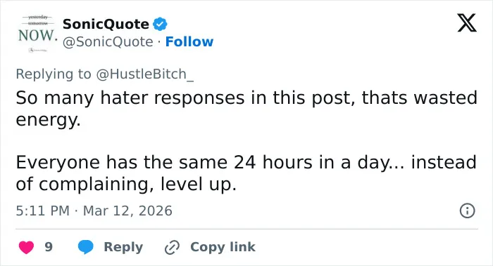This screenshot has height=266, width=493.
Task: Open the SonicQuote profile avatar image
Action: [37, 33]
